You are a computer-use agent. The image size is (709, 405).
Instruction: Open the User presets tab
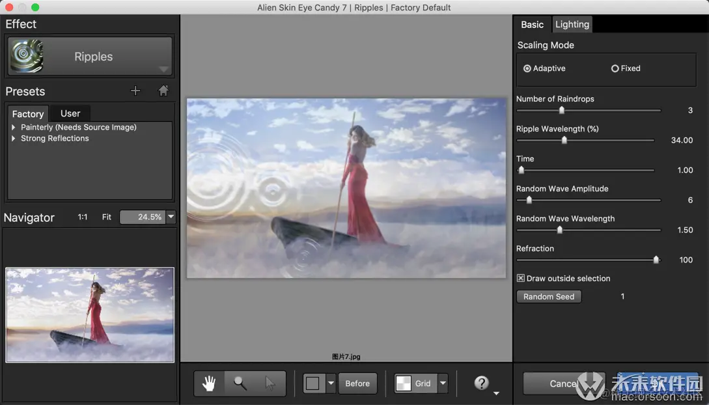70,113
